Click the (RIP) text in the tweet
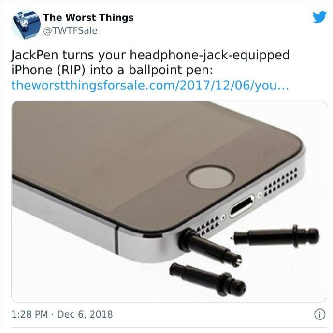 tap(71, 70)
